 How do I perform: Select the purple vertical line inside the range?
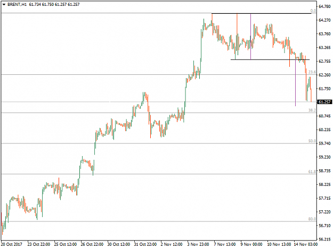pos(250,37)
